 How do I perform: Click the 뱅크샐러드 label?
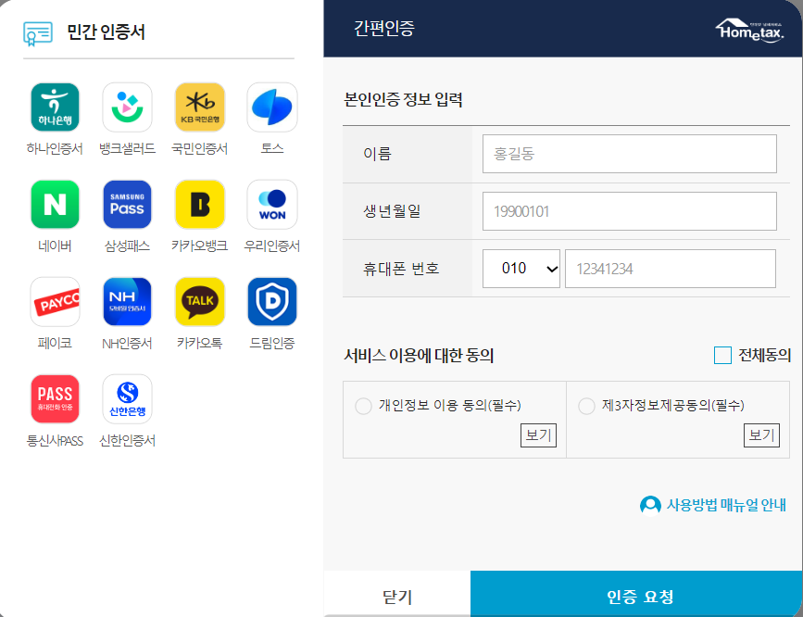(x=127, y=148)
